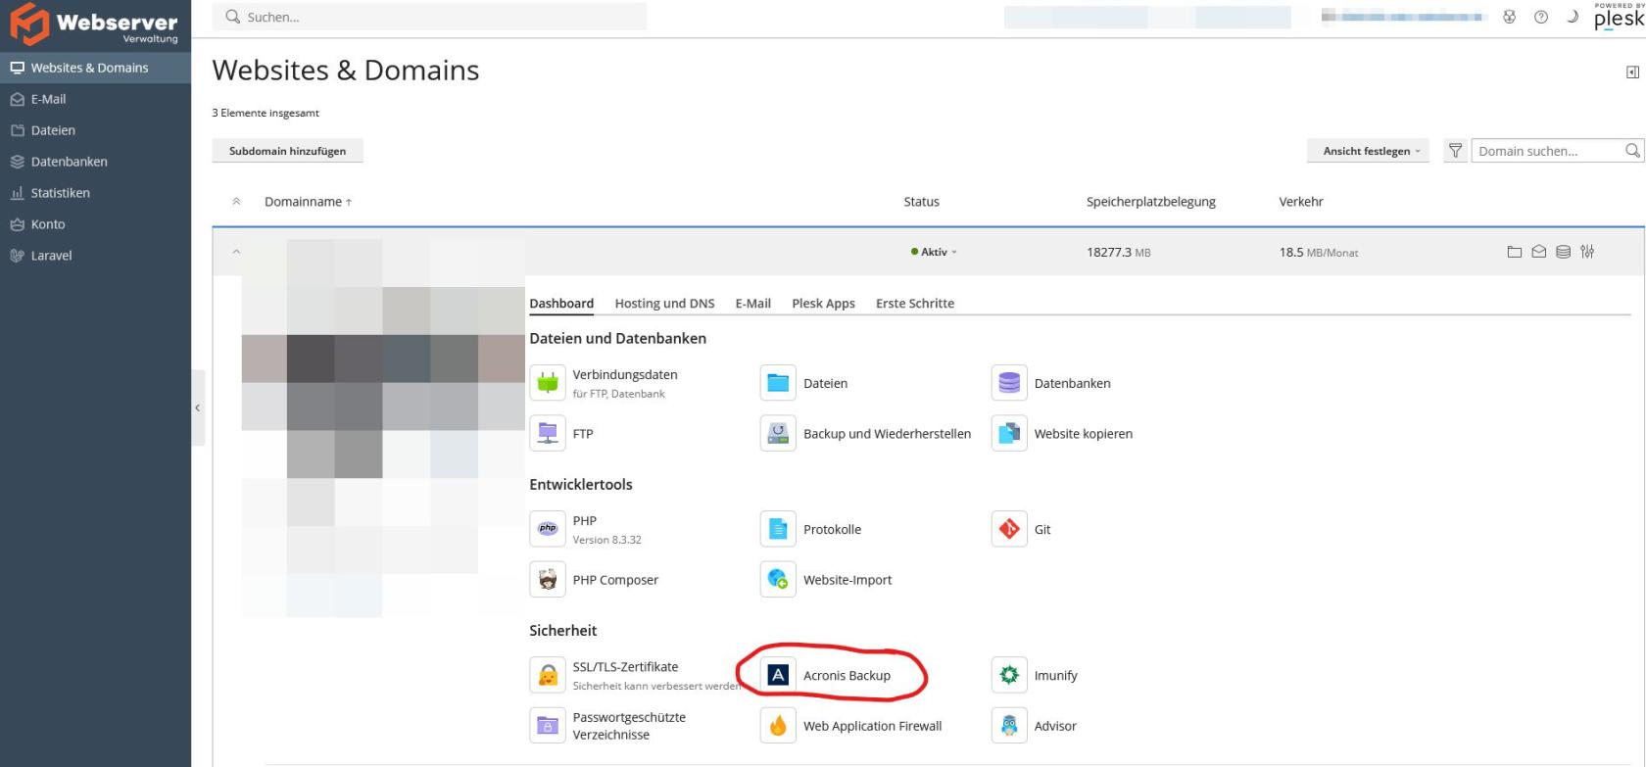Collapse the expanded domain row chevron
Viewport: 1646px width, 767px height.
point(236,252)
